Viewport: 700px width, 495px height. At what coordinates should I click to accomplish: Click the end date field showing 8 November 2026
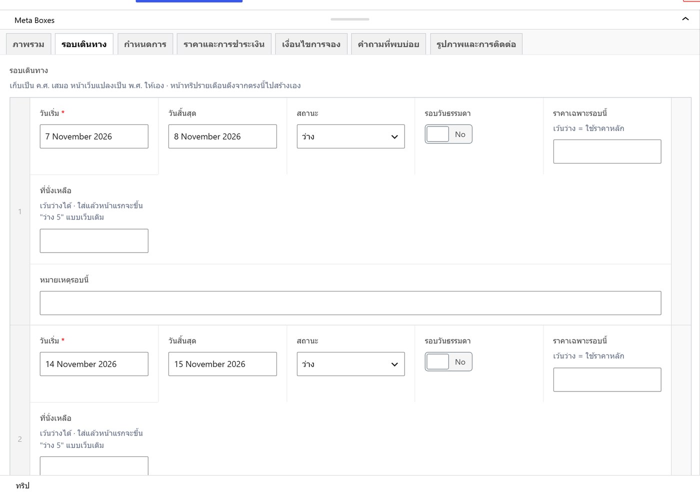coord(222,136)
